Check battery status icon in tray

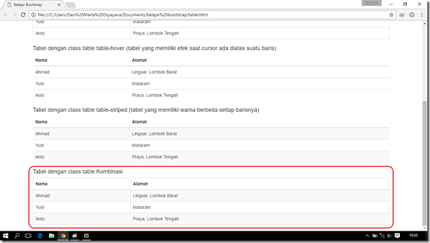pos(375,236)
